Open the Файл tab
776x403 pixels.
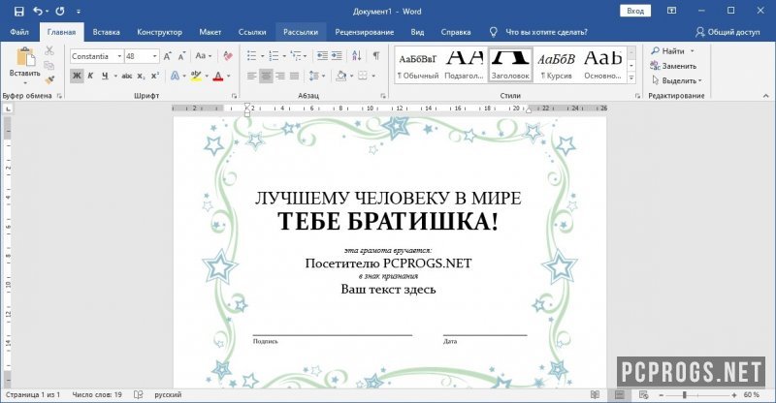[x=19, y=32]
